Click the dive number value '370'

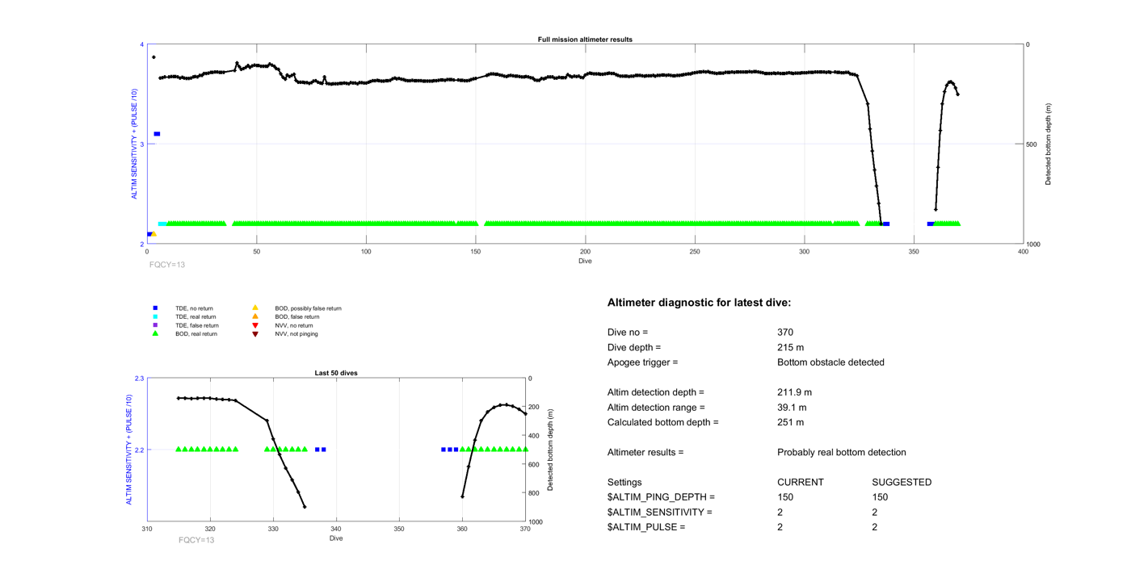click(x=785, y=333)
